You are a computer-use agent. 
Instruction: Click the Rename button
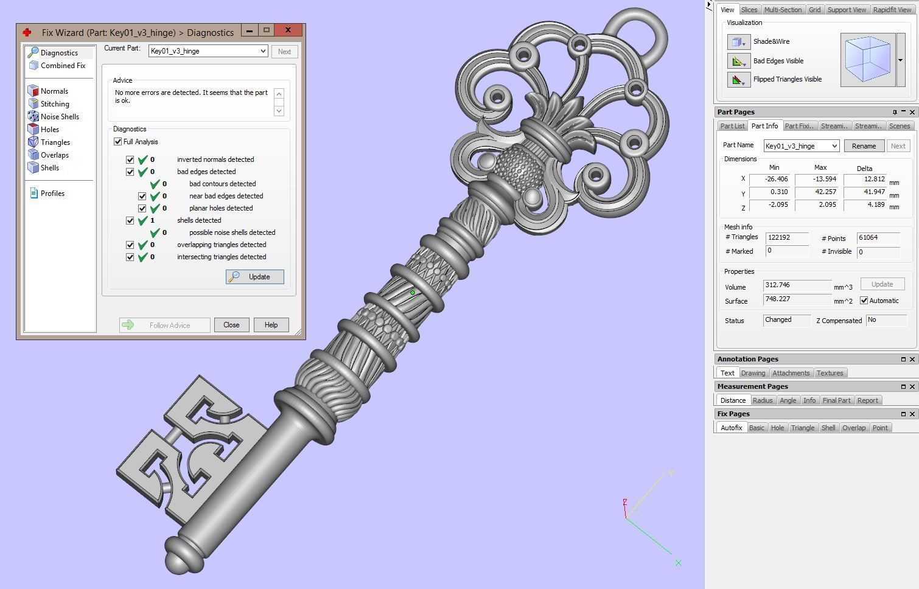point(864,146)
